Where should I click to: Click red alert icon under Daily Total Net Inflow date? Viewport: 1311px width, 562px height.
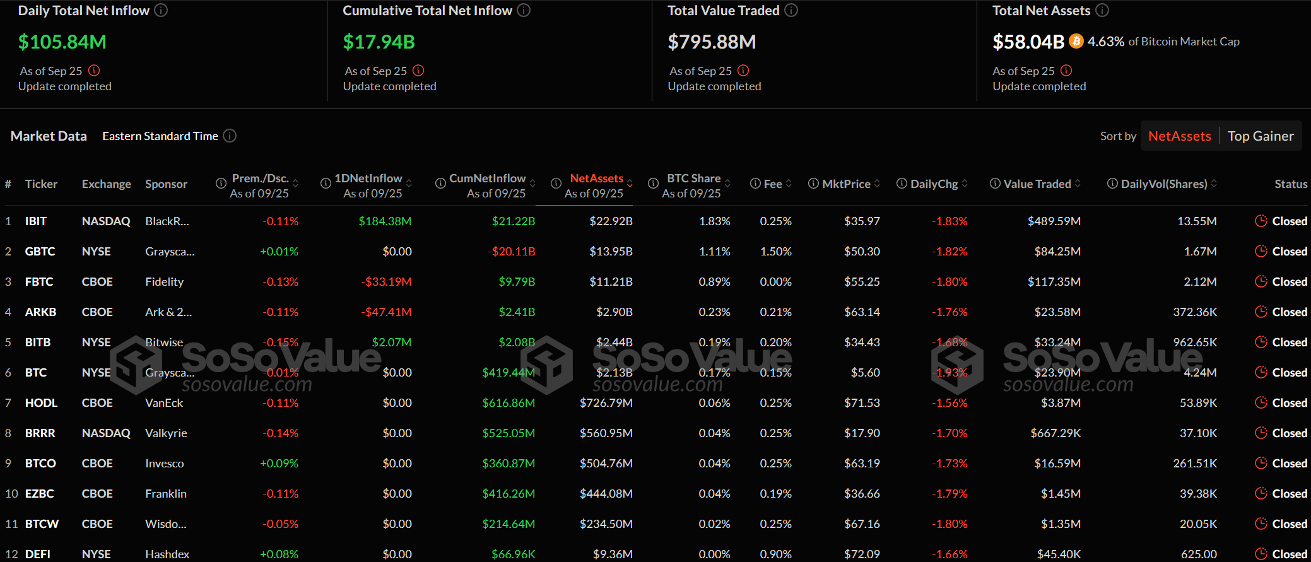[x=94, y=70]
